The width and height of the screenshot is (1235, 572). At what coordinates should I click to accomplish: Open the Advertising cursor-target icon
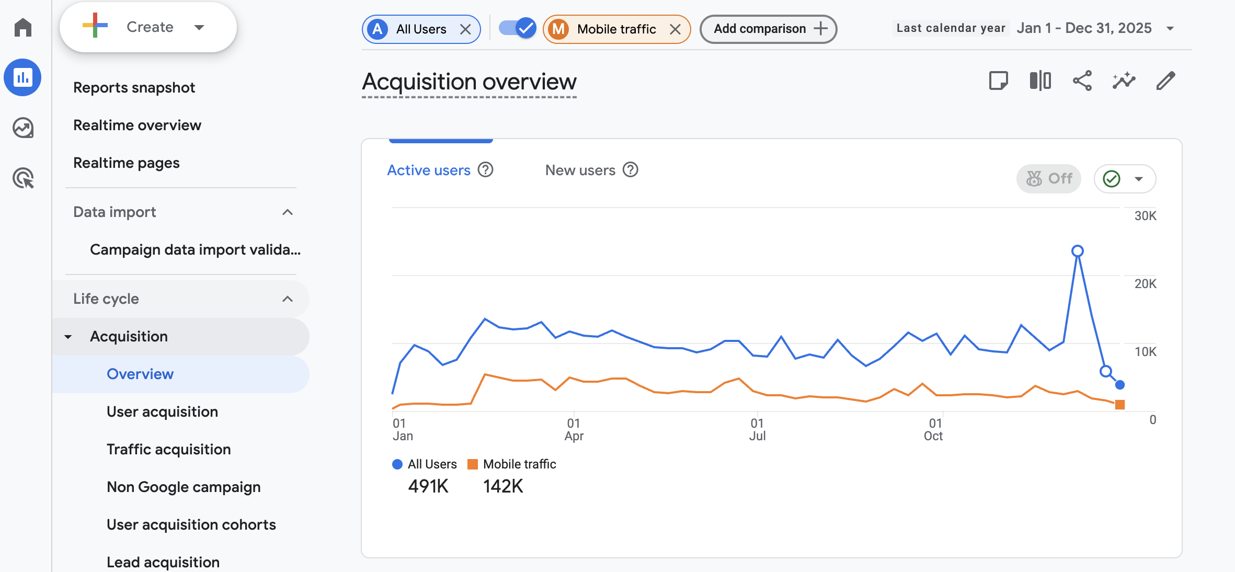[23, 178]
